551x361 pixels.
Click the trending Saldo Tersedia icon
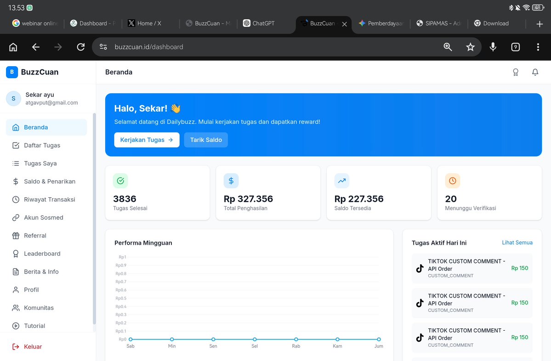click(x=342, y=181)
